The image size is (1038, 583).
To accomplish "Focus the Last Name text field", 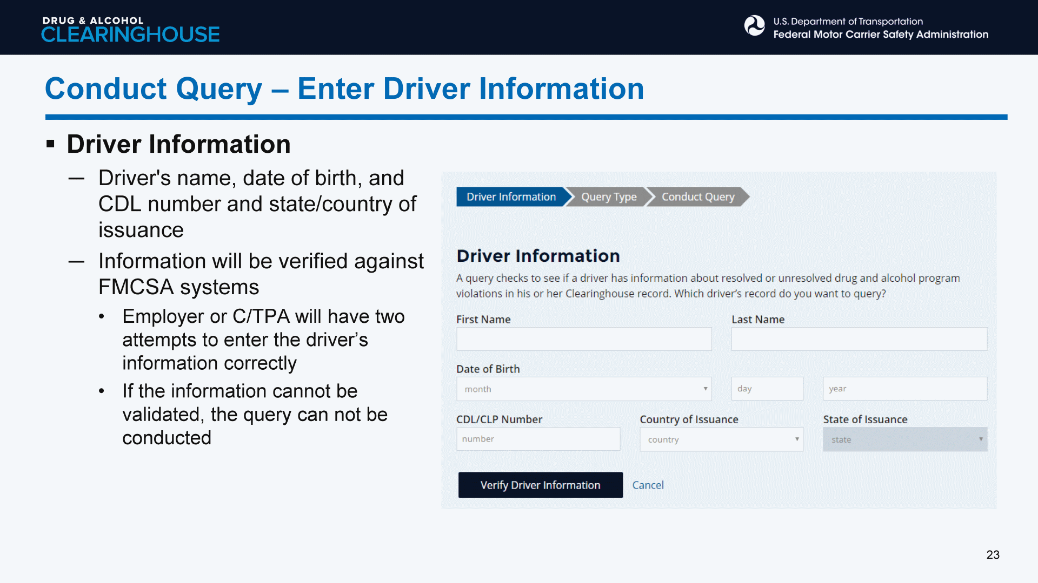I will (859, 339).
